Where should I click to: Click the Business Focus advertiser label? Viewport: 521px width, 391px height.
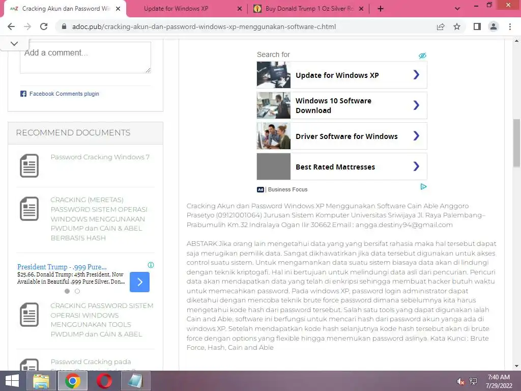pos(288,189)
